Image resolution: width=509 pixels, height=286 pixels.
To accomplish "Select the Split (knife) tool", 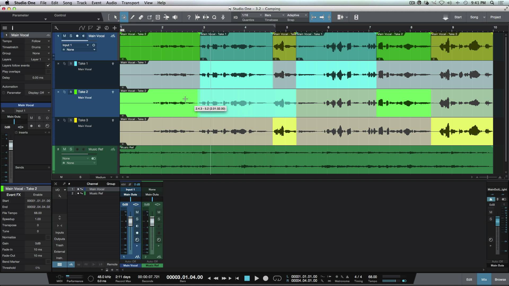I will [x=132, y=17].
